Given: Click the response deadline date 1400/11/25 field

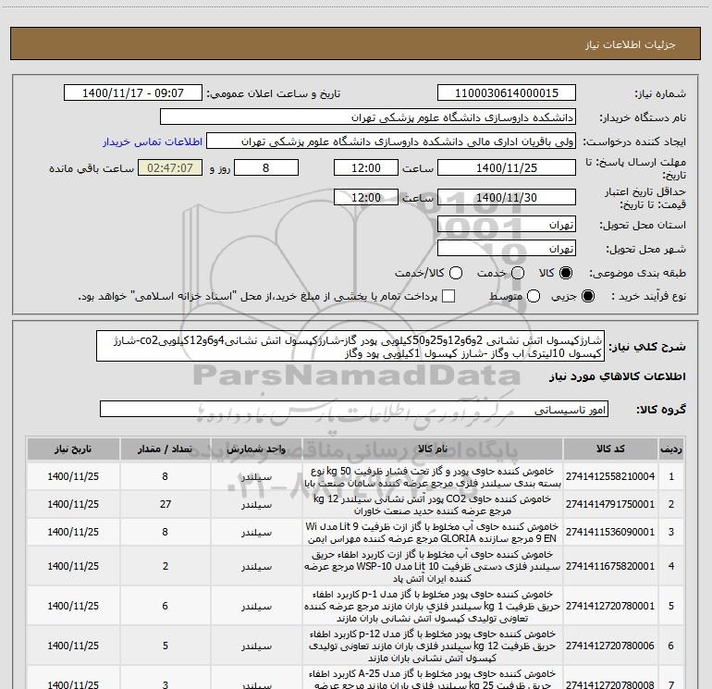Looking at the screenshot, I should [x=507, y=167].
